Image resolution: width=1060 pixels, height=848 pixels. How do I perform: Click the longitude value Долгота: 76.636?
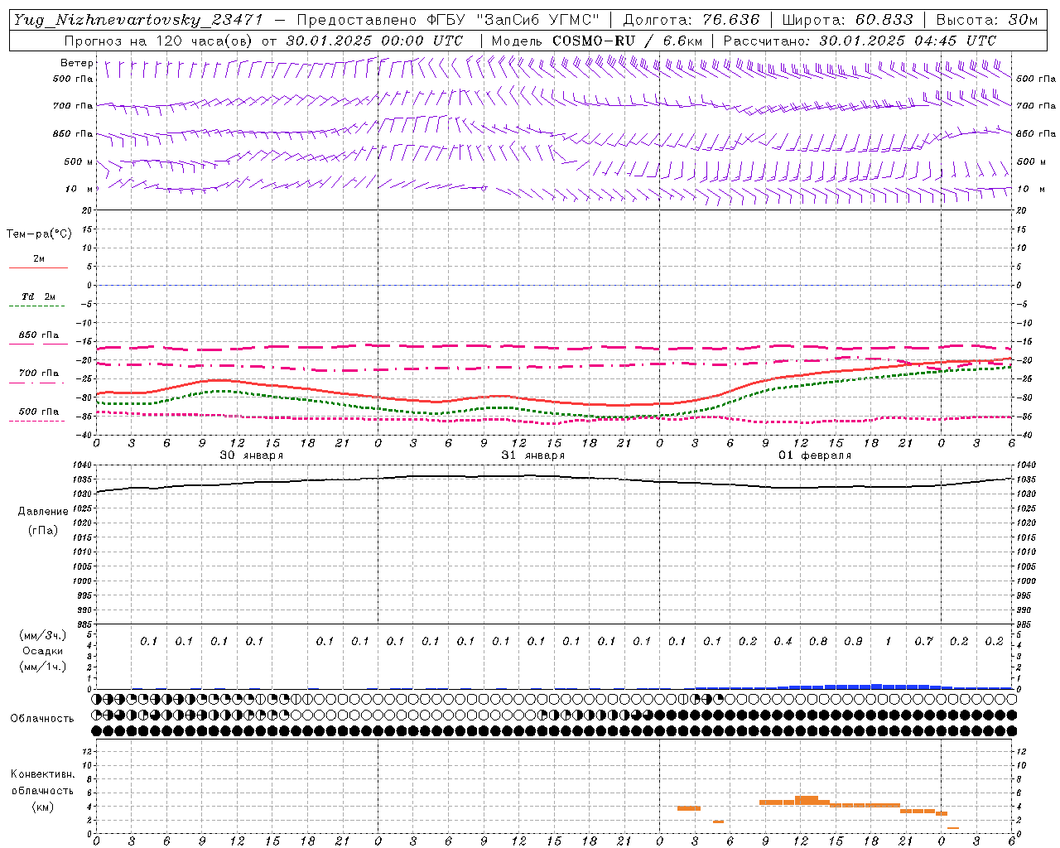691,20
